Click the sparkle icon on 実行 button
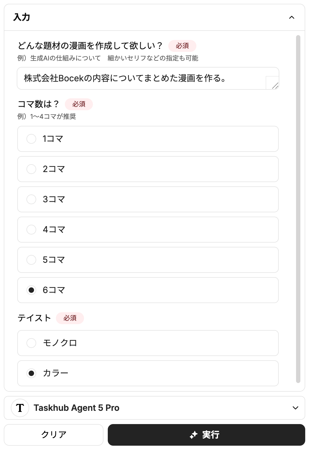Image resolution: width=309 pixels, height=450 pixels. click(193, 435)
